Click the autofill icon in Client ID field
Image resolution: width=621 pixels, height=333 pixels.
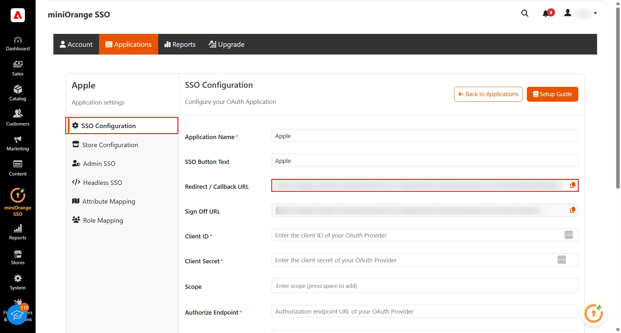tap(569, 235)
